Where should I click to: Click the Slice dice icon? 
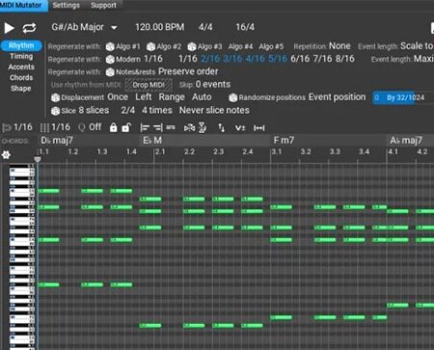(x=56, y=111)
